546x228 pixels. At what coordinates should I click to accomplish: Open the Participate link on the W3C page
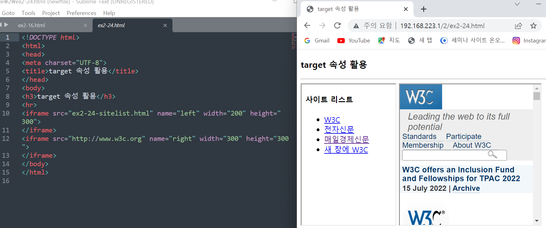pos(464,136)
